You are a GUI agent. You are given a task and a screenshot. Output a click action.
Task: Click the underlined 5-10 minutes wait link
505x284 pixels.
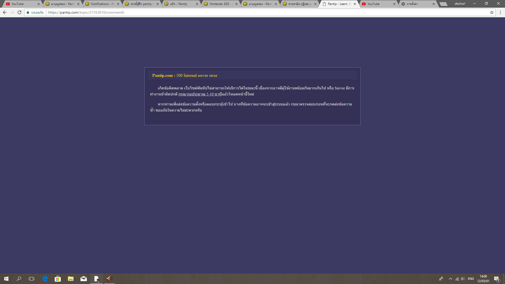coord(200,94)
